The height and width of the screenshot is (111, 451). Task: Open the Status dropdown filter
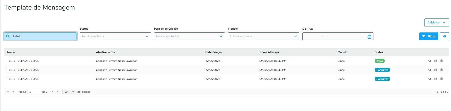click(x=115, y=37)
